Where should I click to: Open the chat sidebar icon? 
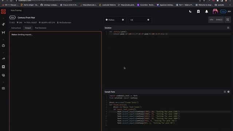pyautogui.click(x=3, y=67)
